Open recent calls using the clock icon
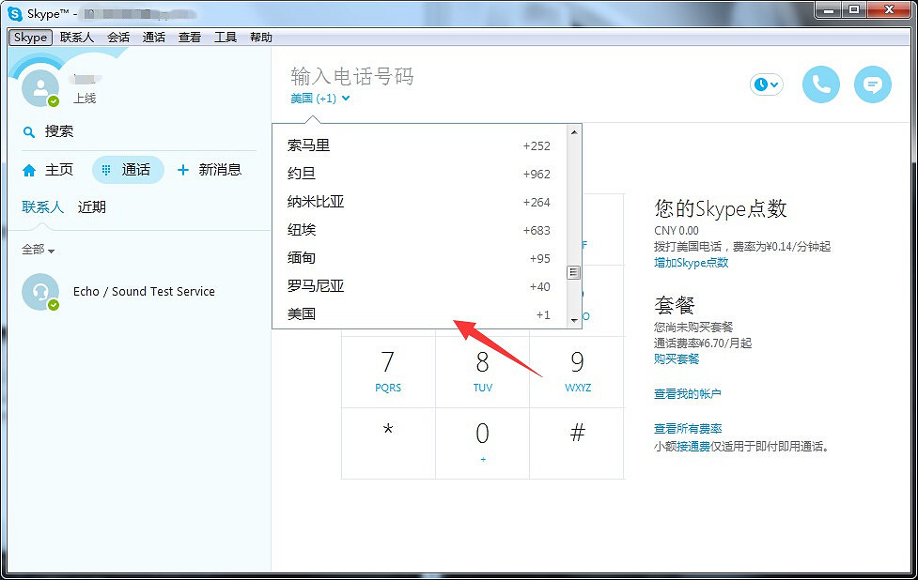Viewport: 918px width, 580px height. (759, 84)
